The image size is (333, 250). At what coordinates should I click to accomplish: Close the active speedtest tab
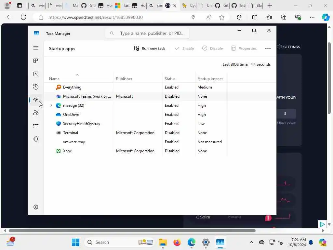point(175,6)
